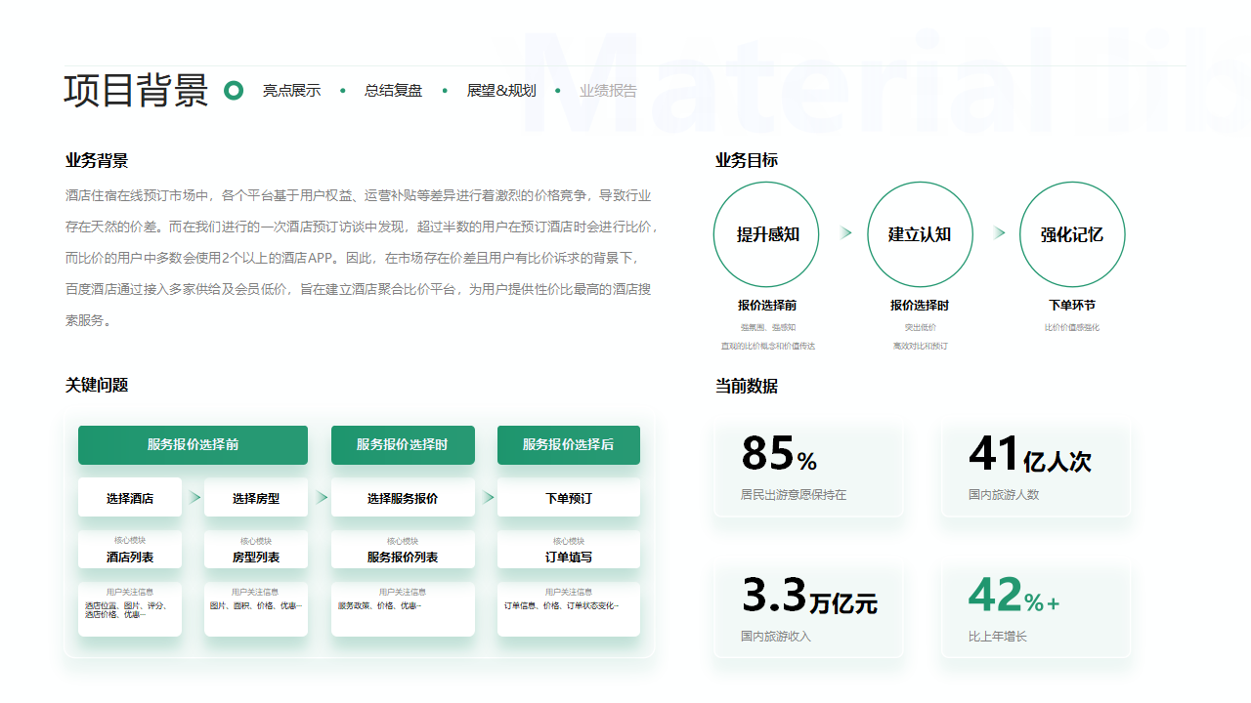
Task: Click the caption 比上年增长
Action: (x=998, y=637)
